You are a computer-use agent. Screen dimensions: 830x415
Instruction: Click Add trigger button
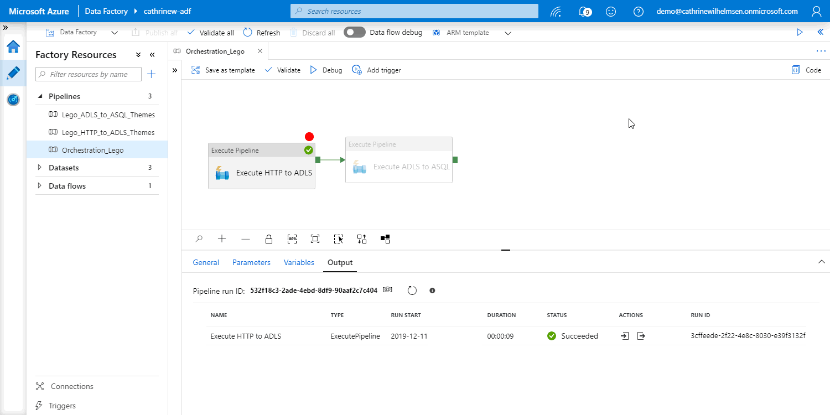377,70
